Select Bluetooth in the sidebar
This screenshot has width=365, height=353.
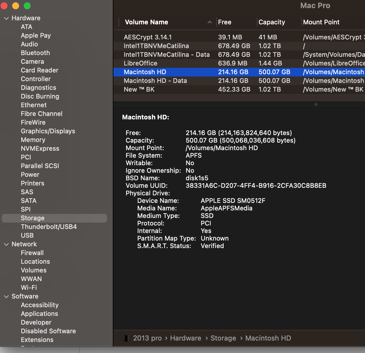[x=35, y=53]
